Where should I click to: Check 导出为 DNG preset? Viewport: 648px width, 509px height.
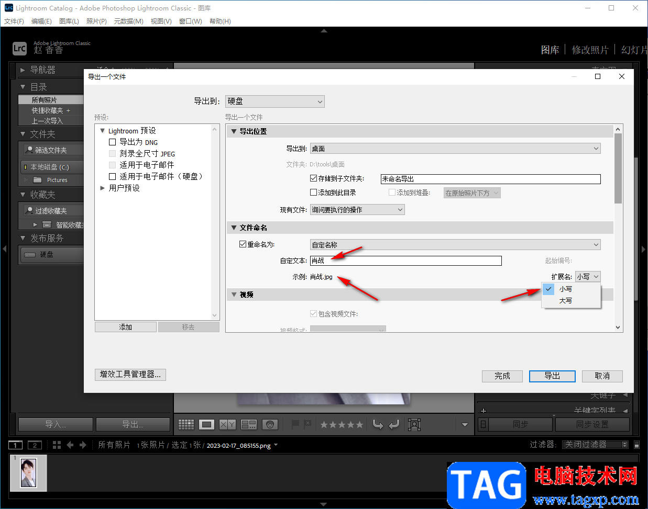coord(112,142)
